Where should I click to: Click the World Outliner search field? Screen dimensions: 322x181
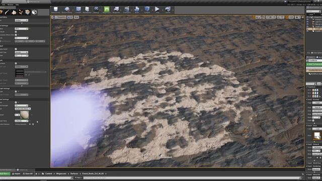[x=314, y=11]
